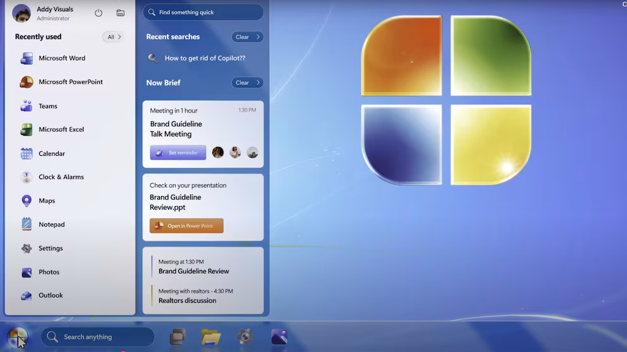Image resolution: width=627 pixels, height=352 pixels.
Task: Open gear settings icon on taskbar
Action: pos(245,336)
